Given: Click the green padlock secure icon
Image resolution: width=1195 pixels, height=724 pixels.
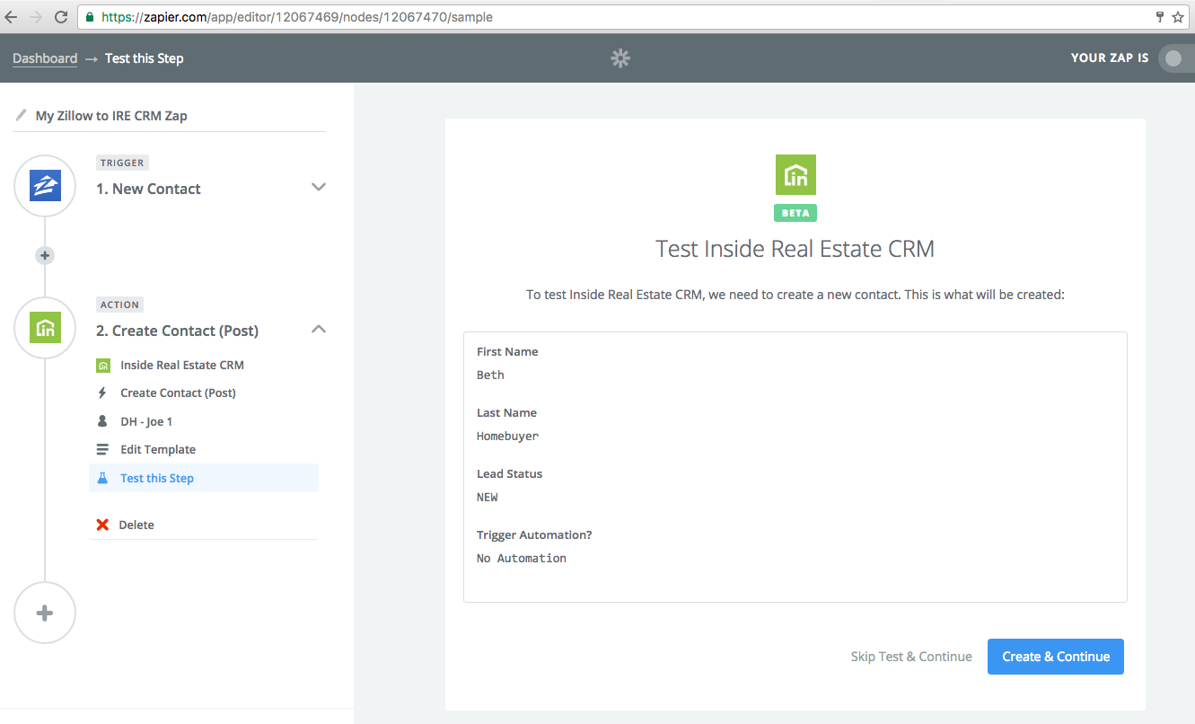Looking at the screenshot, I should click(x=89, y=17).
